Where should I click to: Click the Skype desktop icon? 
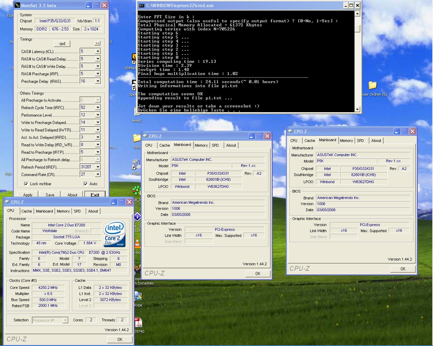(x=138, y=296)
